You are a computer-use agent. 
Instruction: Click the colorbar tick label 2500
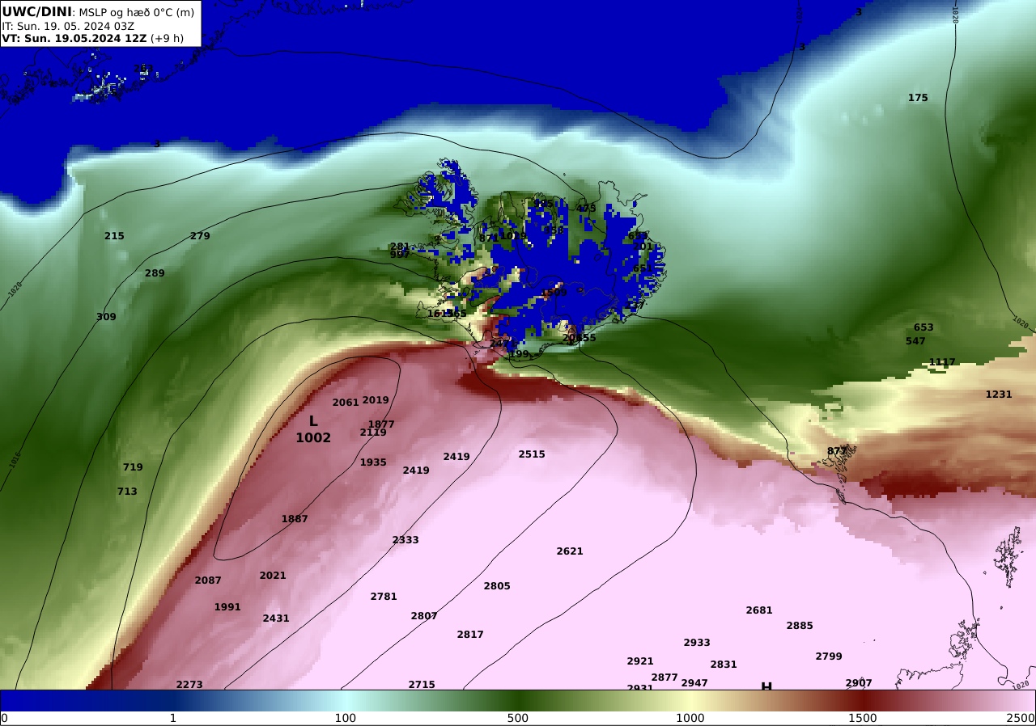(x=1021, y=718)
